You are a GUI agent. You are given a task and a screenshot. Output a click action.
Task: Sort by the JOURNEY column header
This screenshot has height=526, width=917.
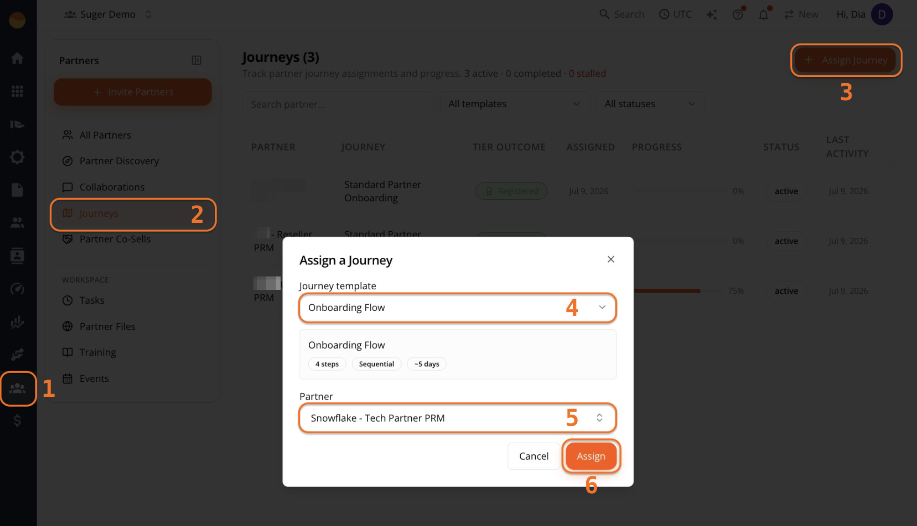363,147
